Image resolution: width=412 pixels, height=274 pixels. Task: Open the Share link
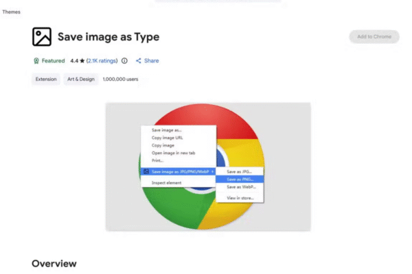pos(151,61)
